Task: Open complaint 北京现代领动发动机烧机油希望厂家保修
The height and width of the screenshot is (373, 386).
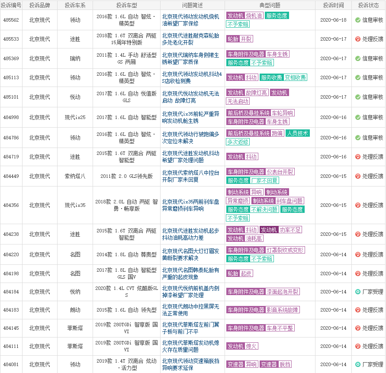Action: pos(190,20)
